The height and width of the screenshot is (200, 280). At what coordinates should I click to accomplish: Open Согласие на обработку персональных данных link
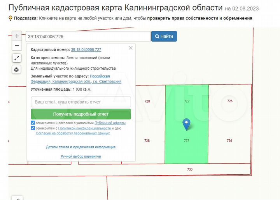point(73,133)
